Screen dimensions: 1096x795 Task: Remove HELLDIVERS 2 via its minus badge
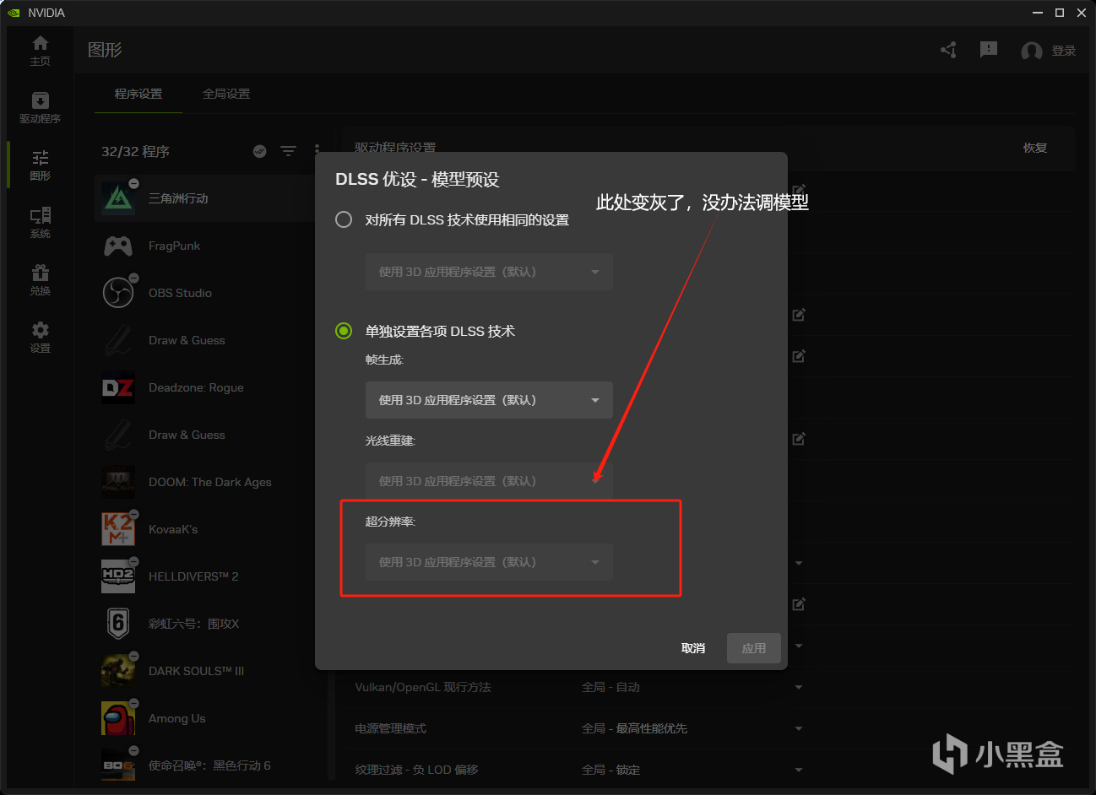click(133, 561)
